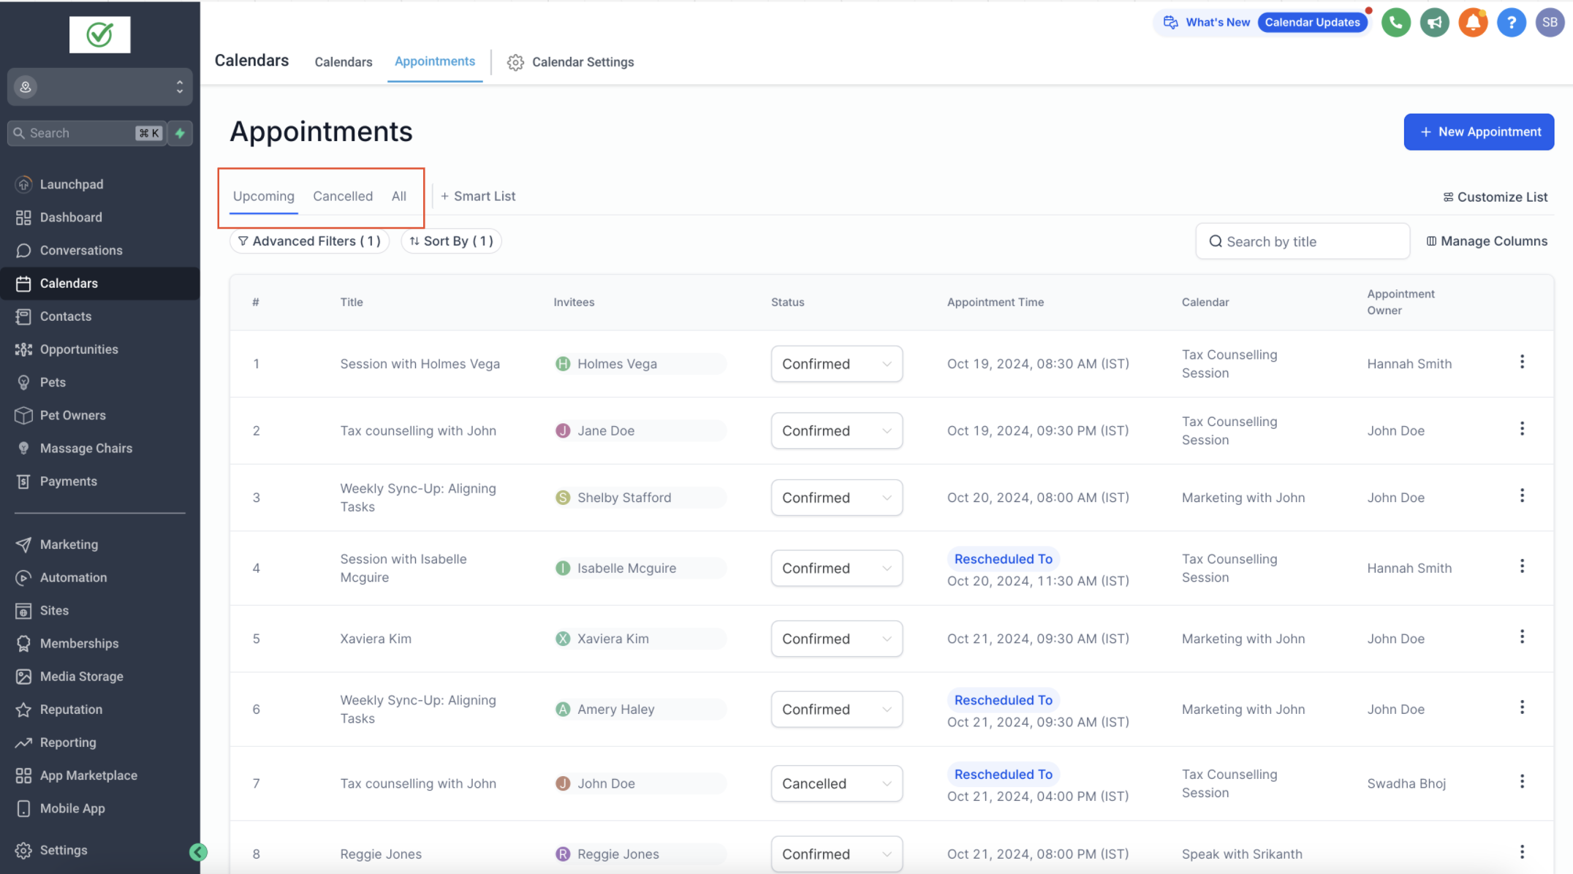This screenshot has width=1573, height=874.
Task: Collapse sidebar with green arrow icon
Action: (198, 852)
